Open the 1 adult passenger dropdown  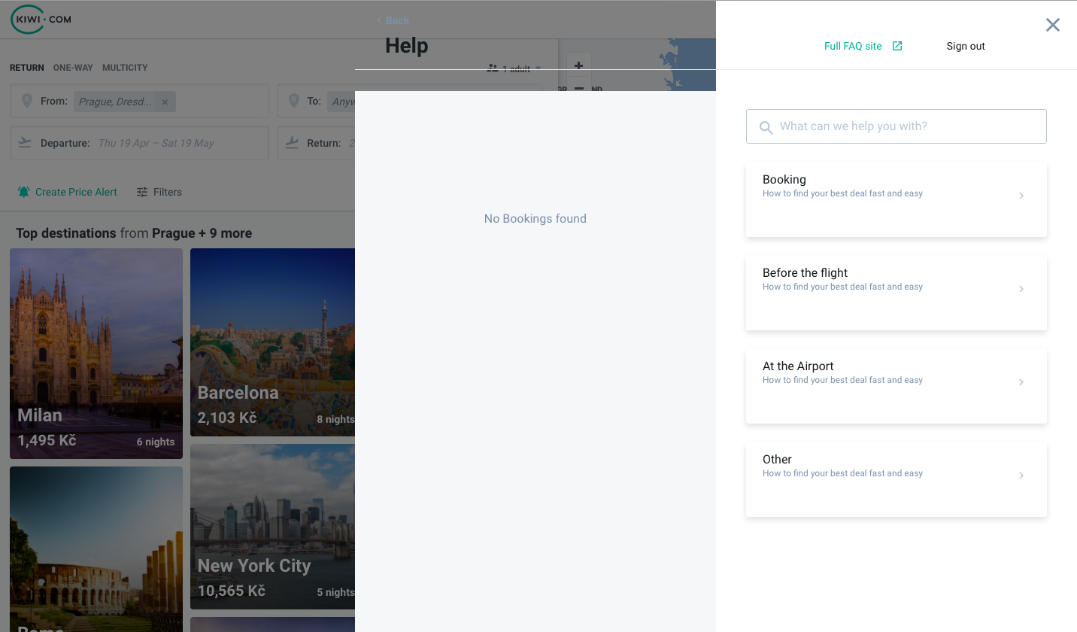pos(516,68)
